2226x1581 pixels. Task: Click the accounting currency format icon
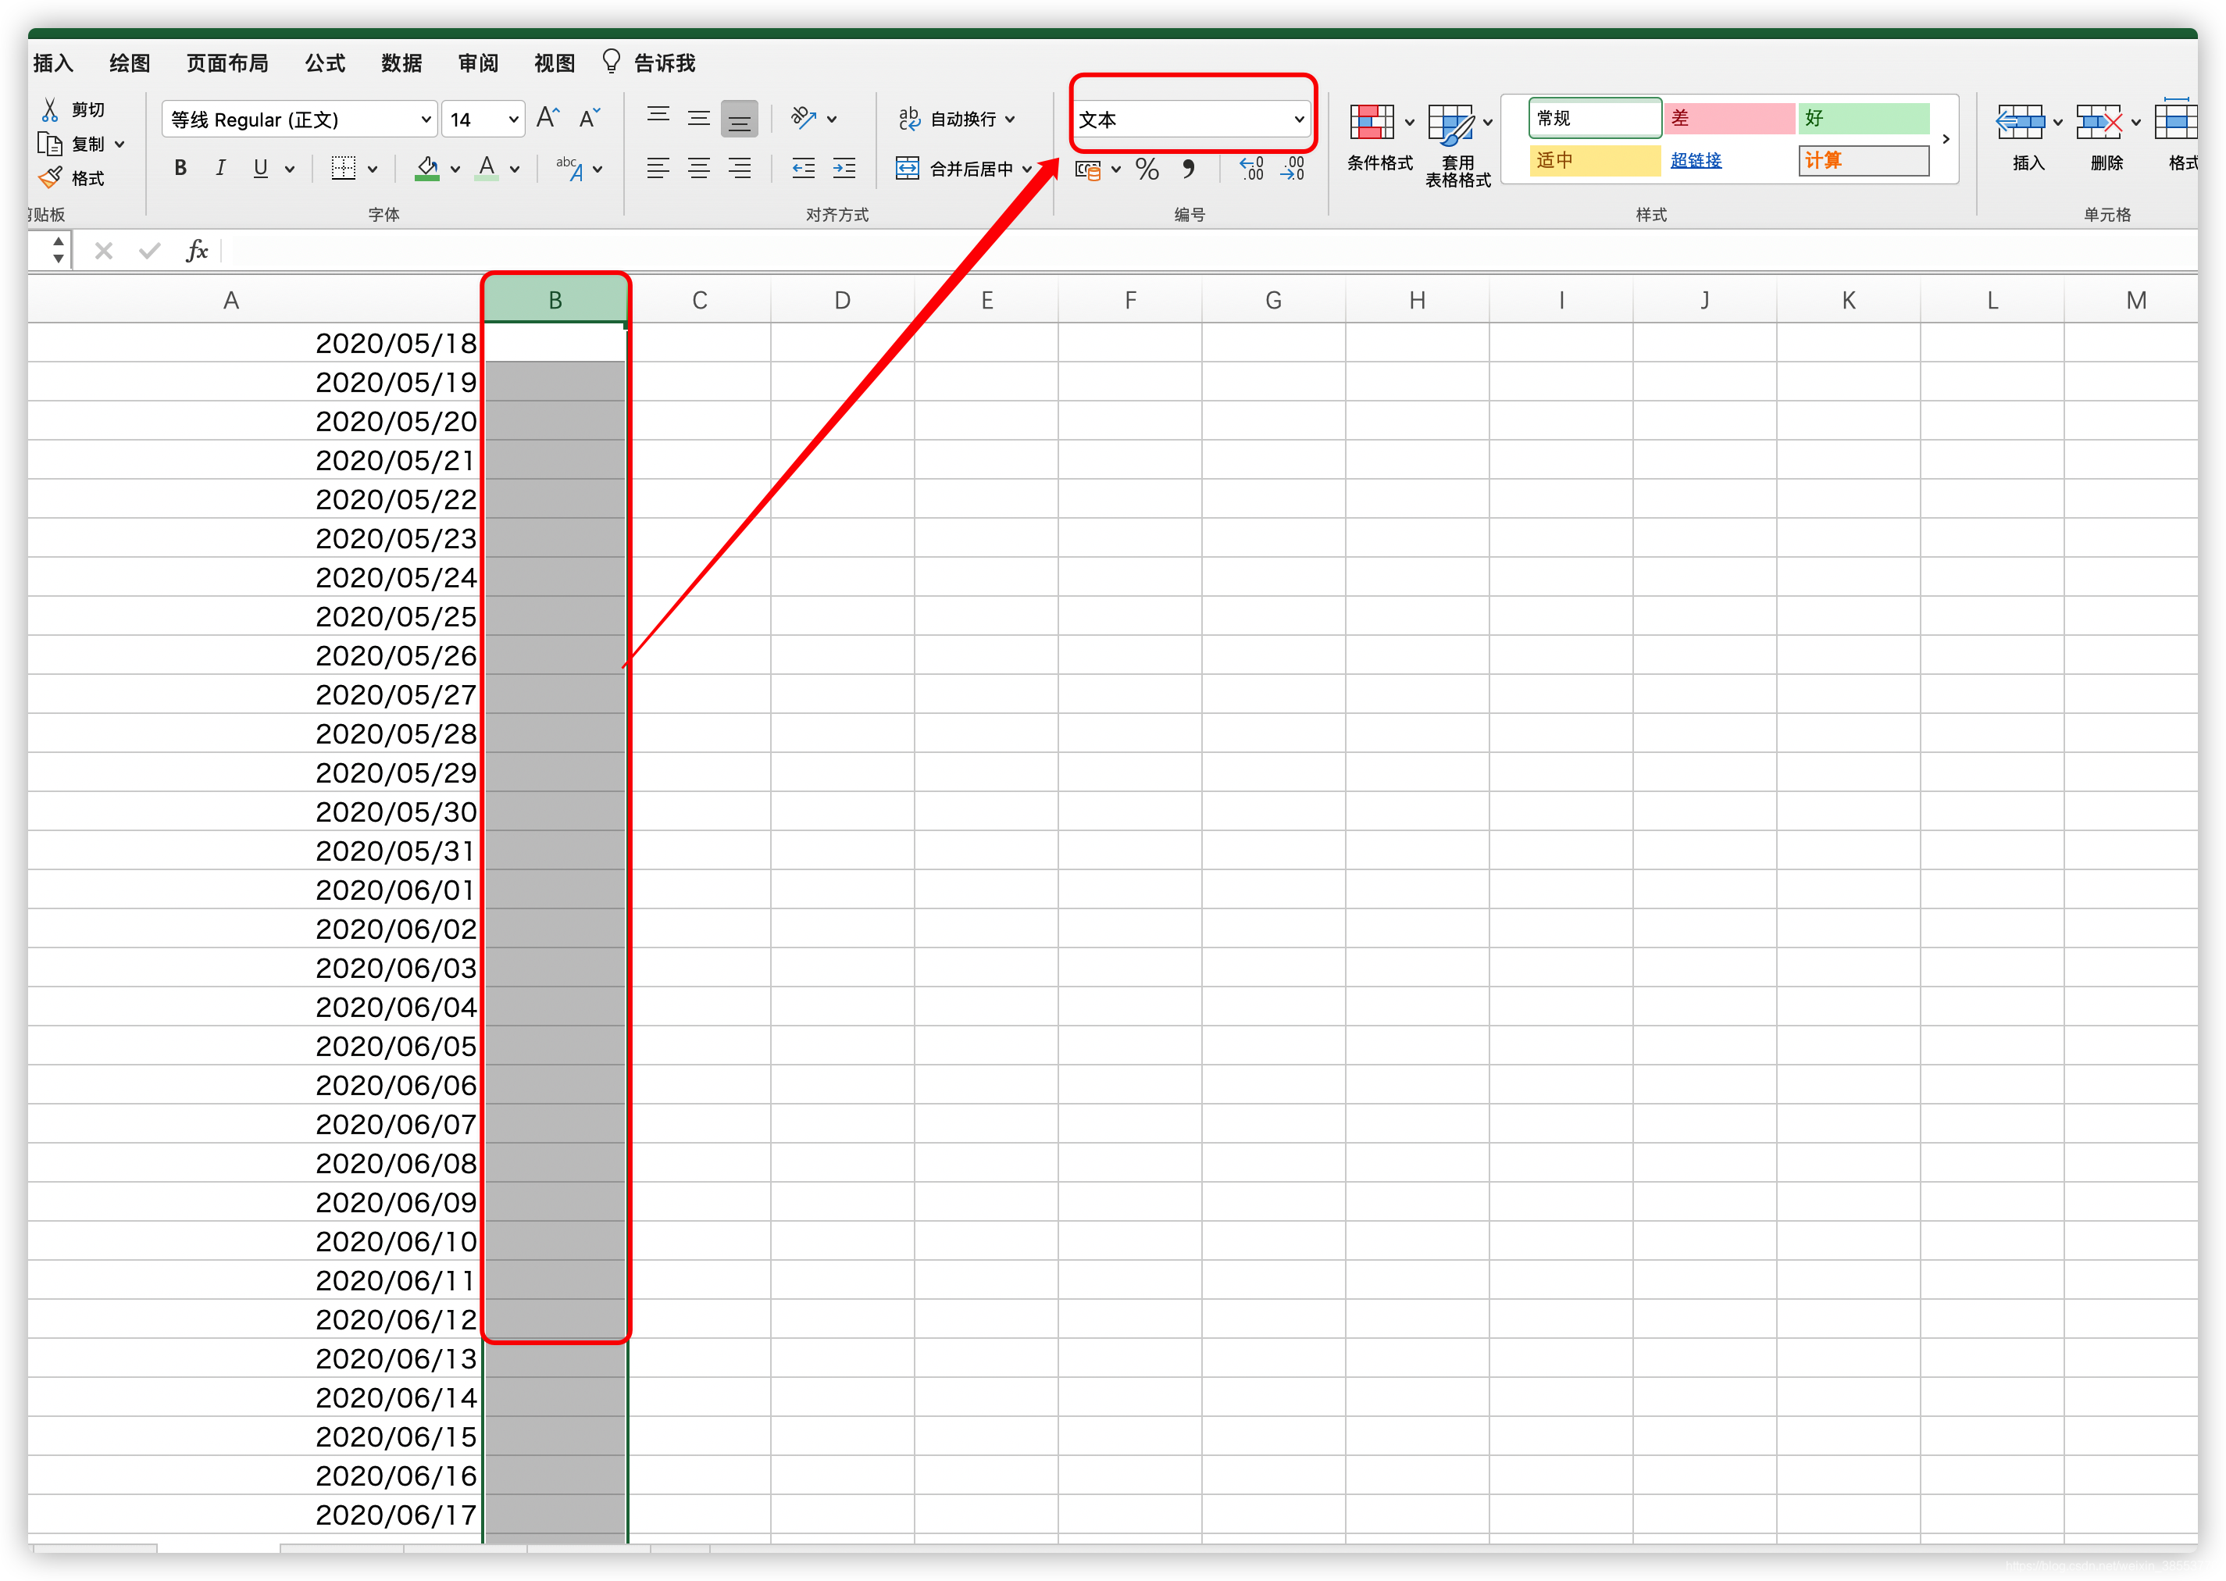1087,170
